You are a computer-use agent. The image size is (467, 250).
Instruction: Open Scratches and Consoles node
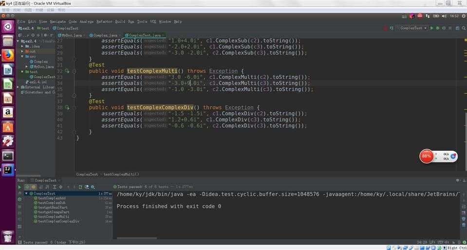point(38,92)
